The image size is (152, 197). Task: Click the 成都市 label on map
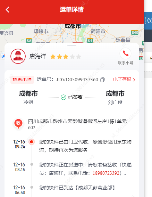point(73,26)
